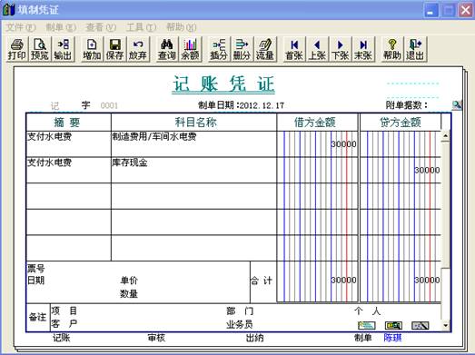Open 预览 (Preview) from the toolbar

tap(40, 49)
